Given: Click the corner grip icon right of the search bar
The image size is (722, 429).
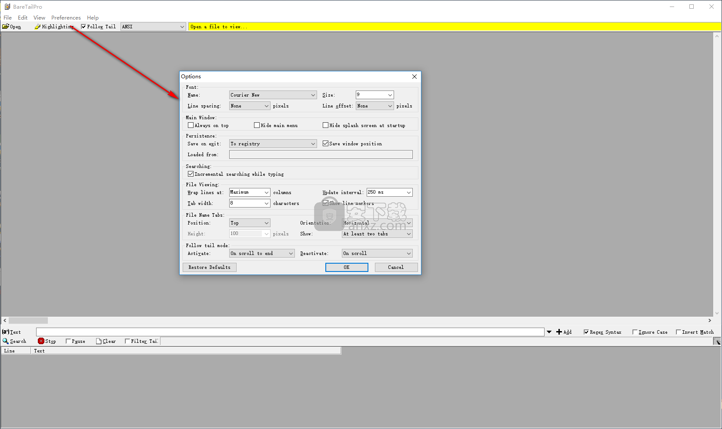Looking at the screenshot, I should tap(717, 342).
